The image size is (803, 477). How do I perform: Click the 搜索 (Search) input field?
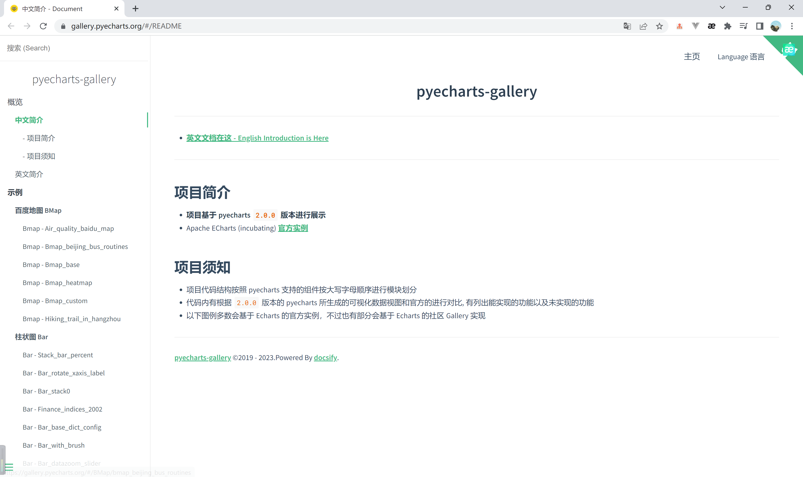pos(74,48)
